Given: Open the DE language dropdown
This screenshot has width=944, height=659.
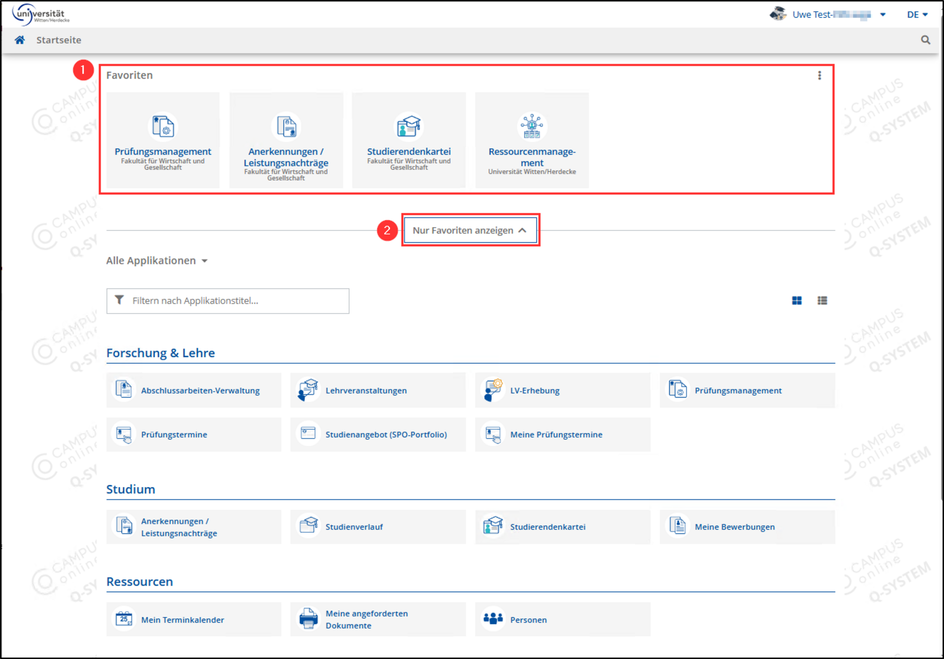Looking at the screenshot, I should pos(917,15).
